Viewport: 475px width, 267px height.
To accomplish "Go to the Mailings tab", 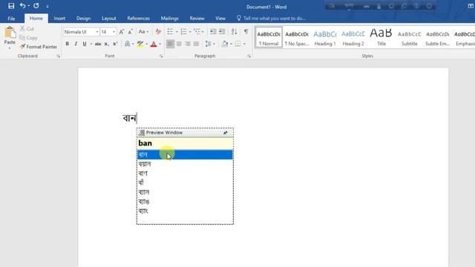I will click(169, 19).
